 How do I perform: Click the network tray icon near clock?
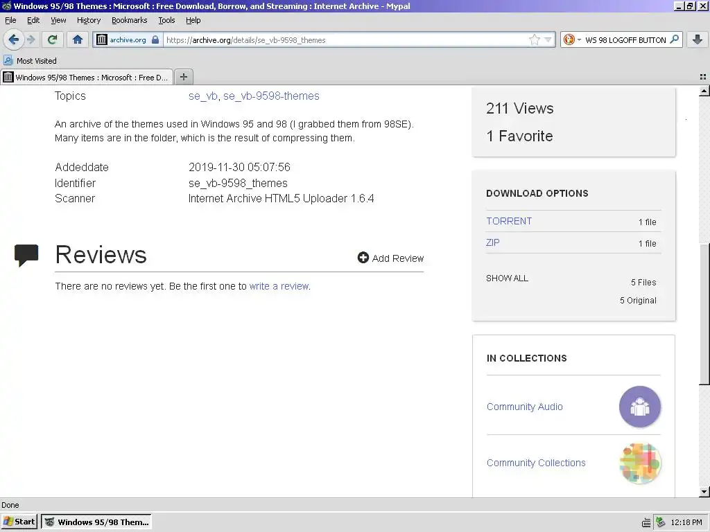(661, 522)
